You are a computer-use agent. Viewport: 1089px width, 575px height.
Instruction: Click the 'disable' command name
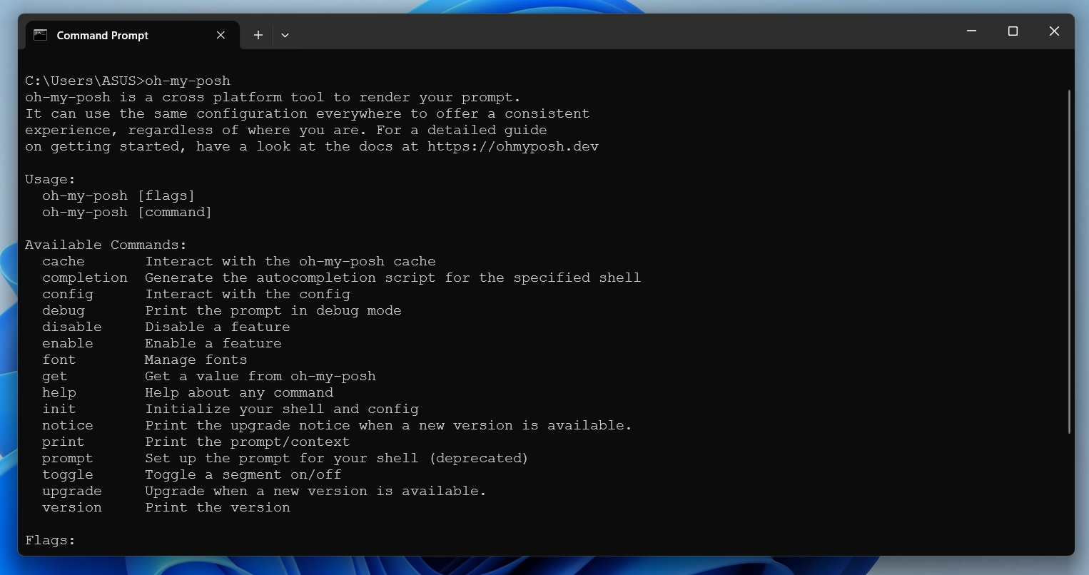(x=72, y=327)
